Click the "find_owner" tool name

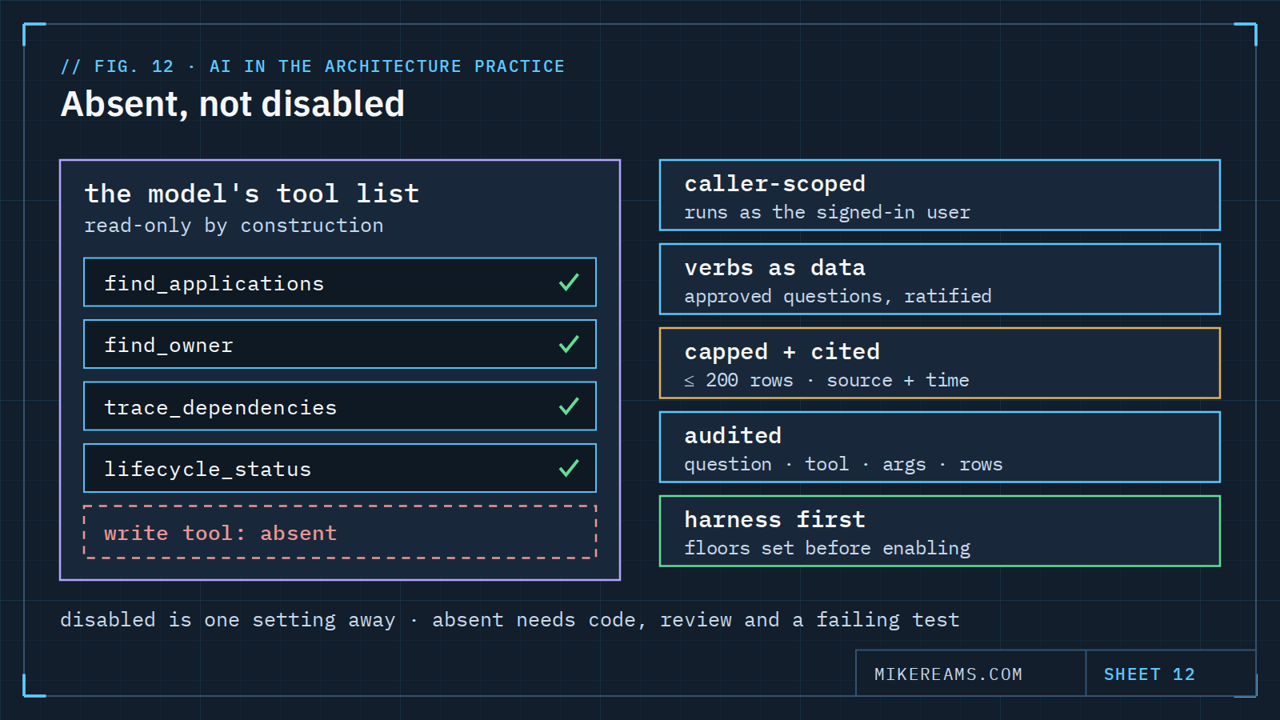(x=169, y=346)
